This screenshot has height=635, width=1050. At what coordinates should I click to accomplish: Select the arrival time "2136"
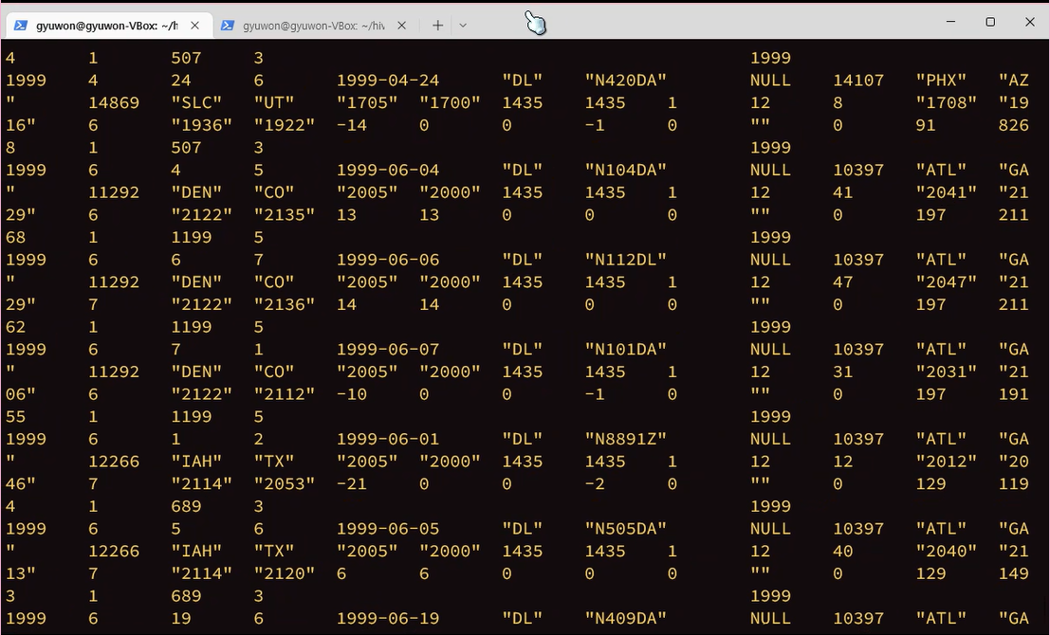point(284,304)
